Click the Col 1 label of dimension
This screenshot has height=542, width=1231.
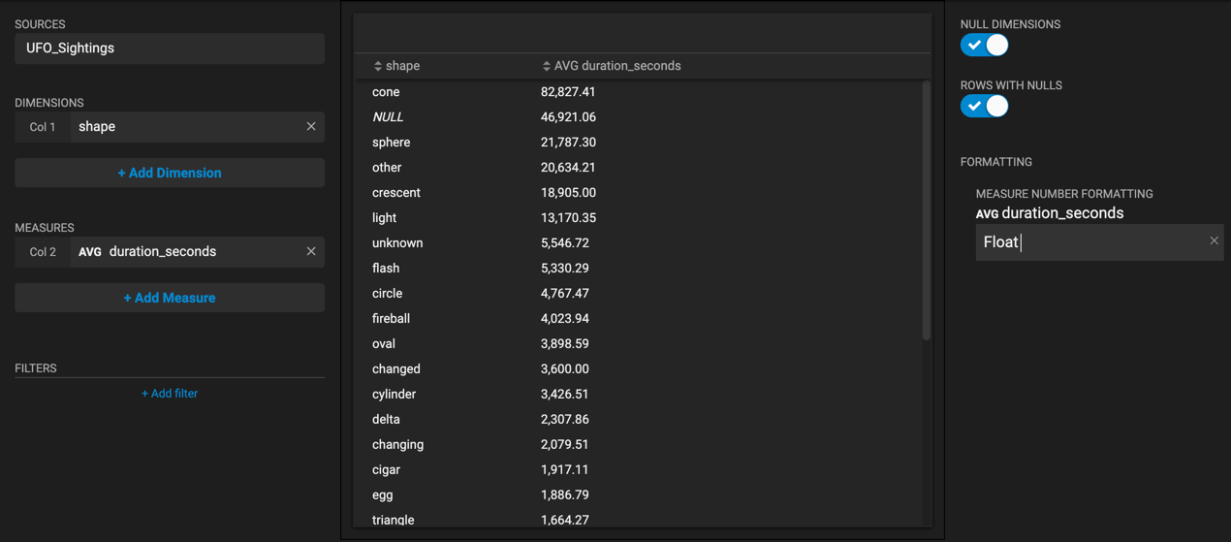[x=43, y=127]
